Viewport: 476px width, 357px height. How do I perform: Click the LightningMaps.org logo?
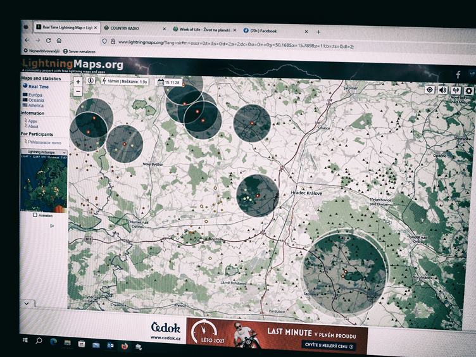pos(73,65)
